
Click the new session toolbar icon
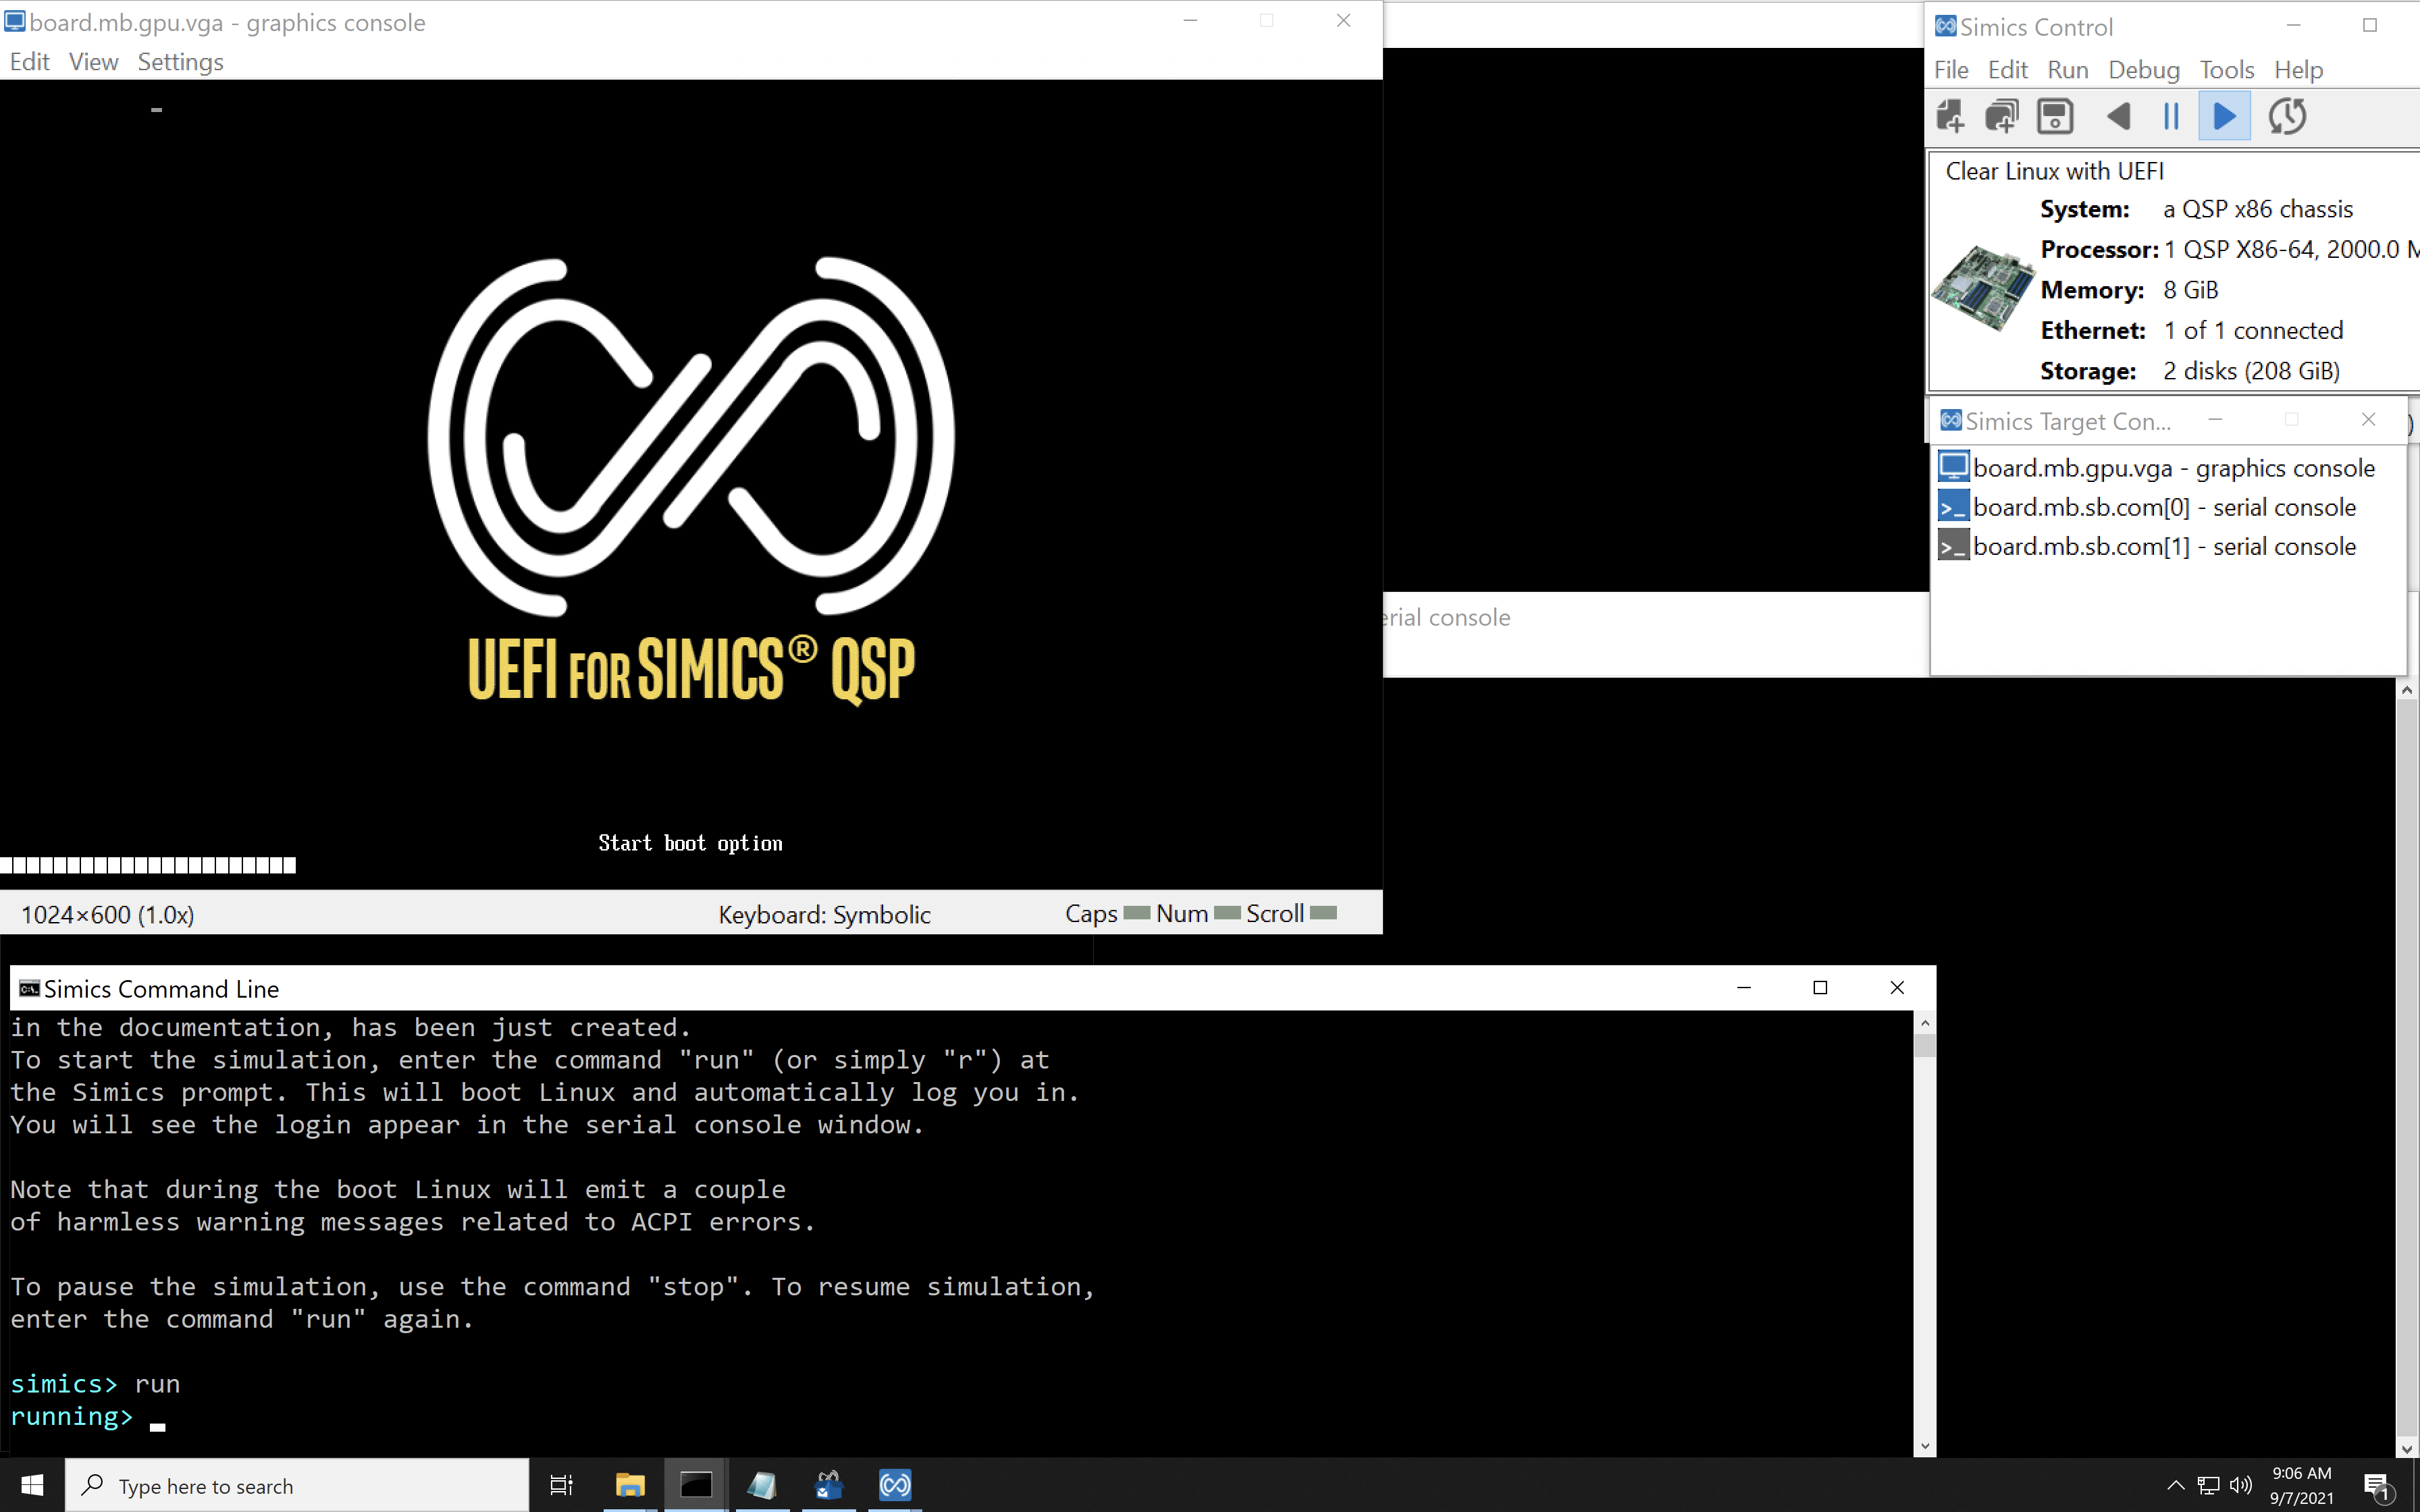pyautogui.click(x=1949, y=117)
